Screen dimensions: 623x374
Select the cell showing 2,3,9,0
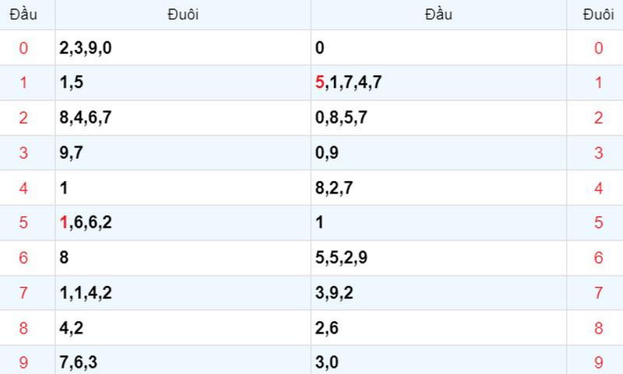click(183, 47)
